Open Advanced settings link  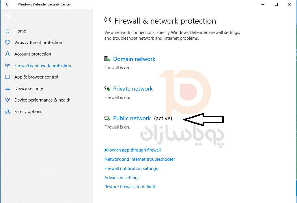point(122,178)
